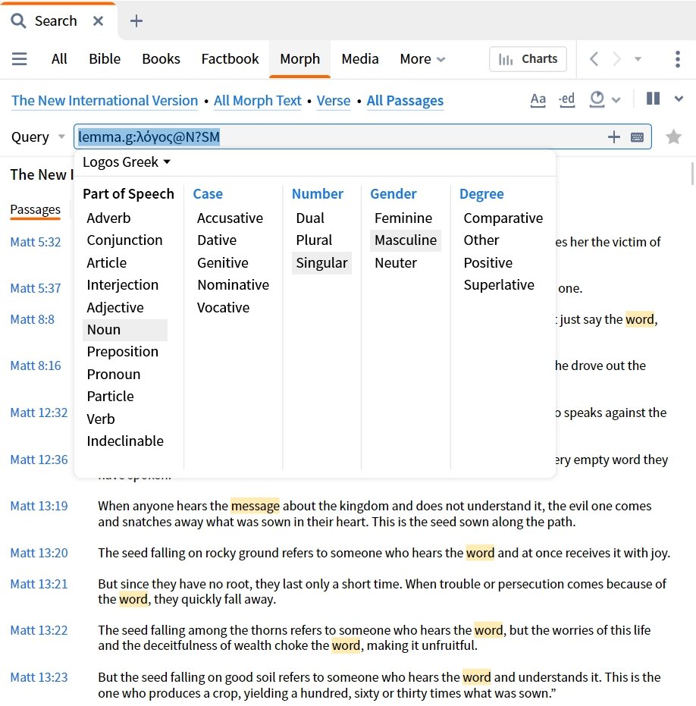Open a new tab with plus icon

[x=136, y=20]
